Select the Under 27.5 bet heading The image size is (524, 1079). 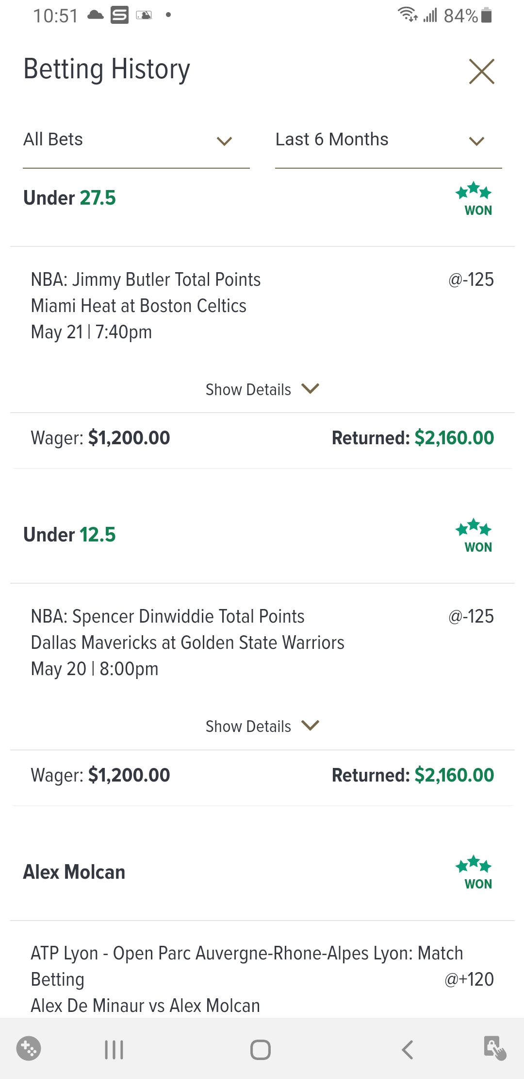[x=70, y=198]
